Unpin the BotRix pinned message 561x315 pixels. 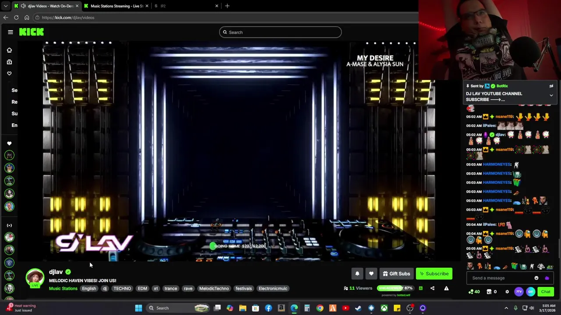[x=551, y=86]
